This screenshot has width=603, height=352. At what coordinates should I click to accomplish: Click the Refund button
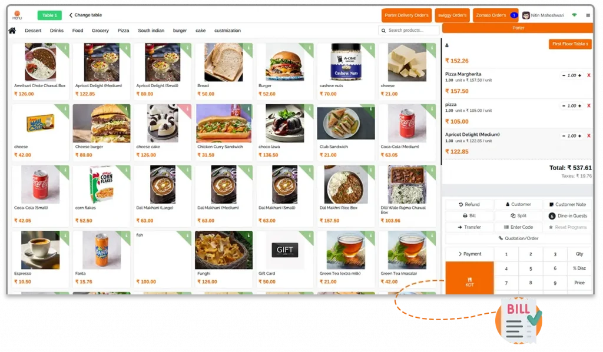pos(469,204)
